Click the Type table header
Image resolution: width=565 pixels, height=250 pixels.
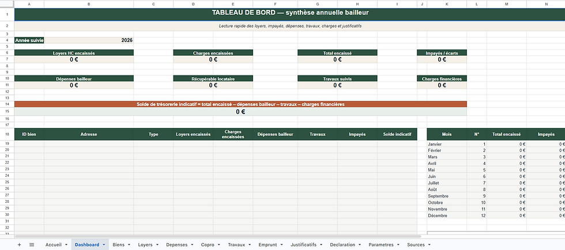tap(153, 134)
